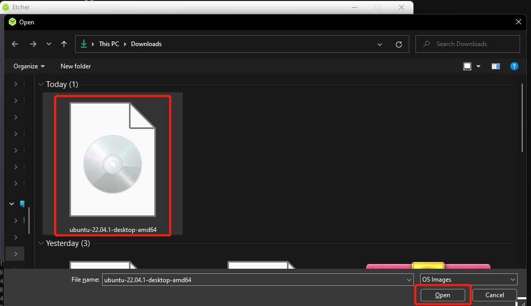Change view using the view layout icon

[x=467, y=66]
